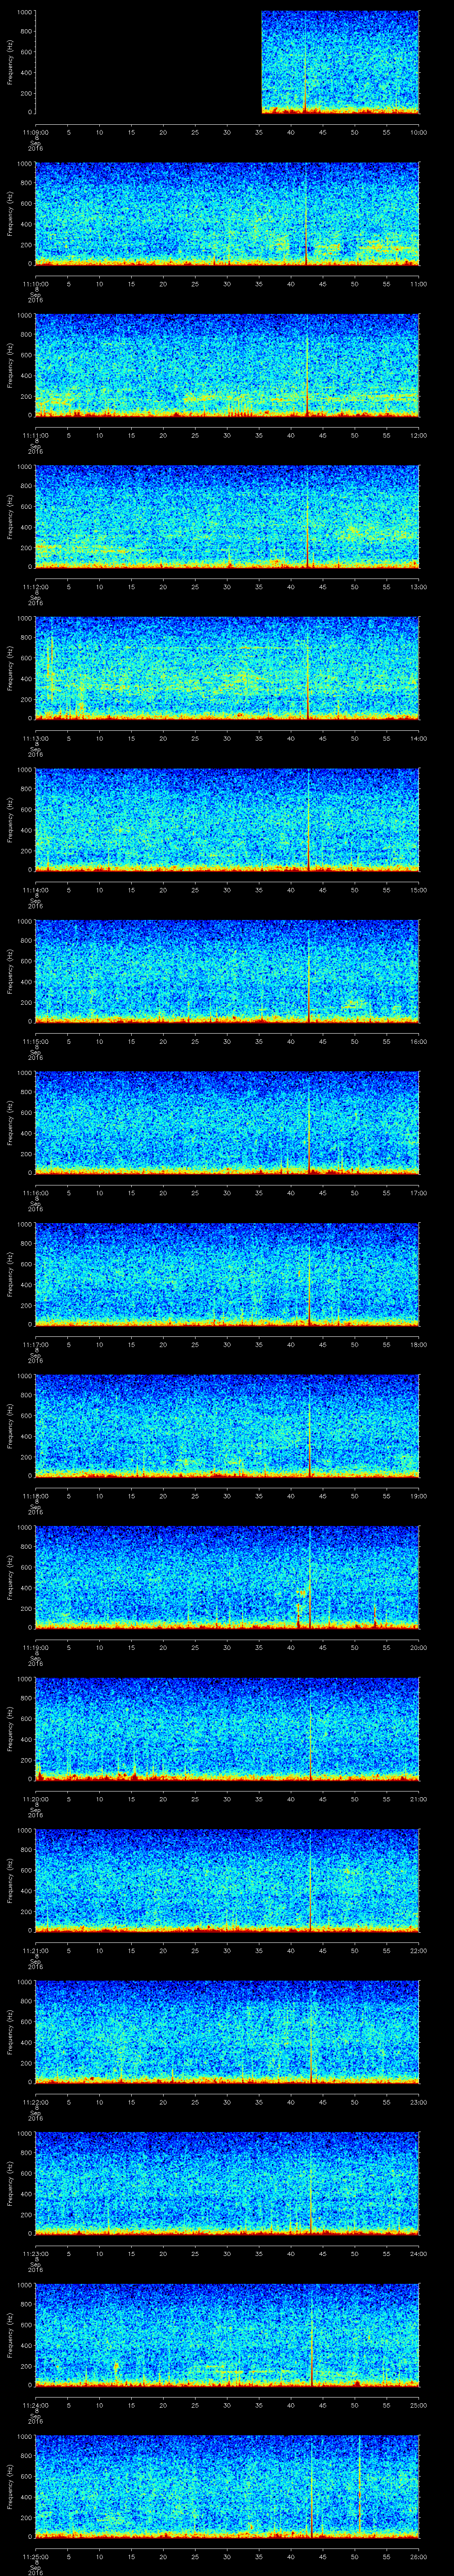Click the '11:17:00' timestamp text

(x=36, y=1344)
